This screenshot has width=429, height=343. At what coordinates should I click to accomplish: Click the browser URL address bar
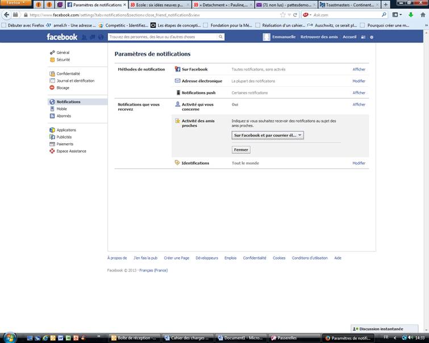tap(153, 15)
